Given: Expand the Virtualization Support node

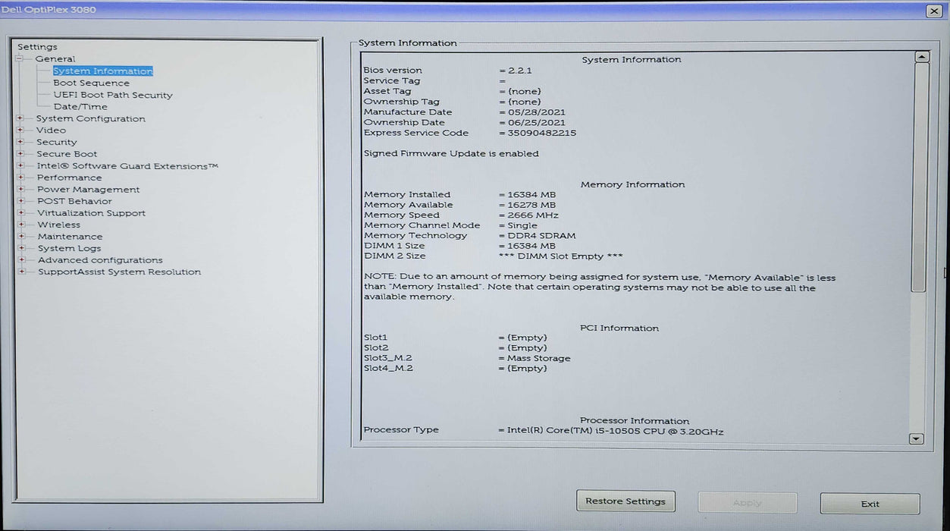Looking at the screenshot, I should pos(20,213).
